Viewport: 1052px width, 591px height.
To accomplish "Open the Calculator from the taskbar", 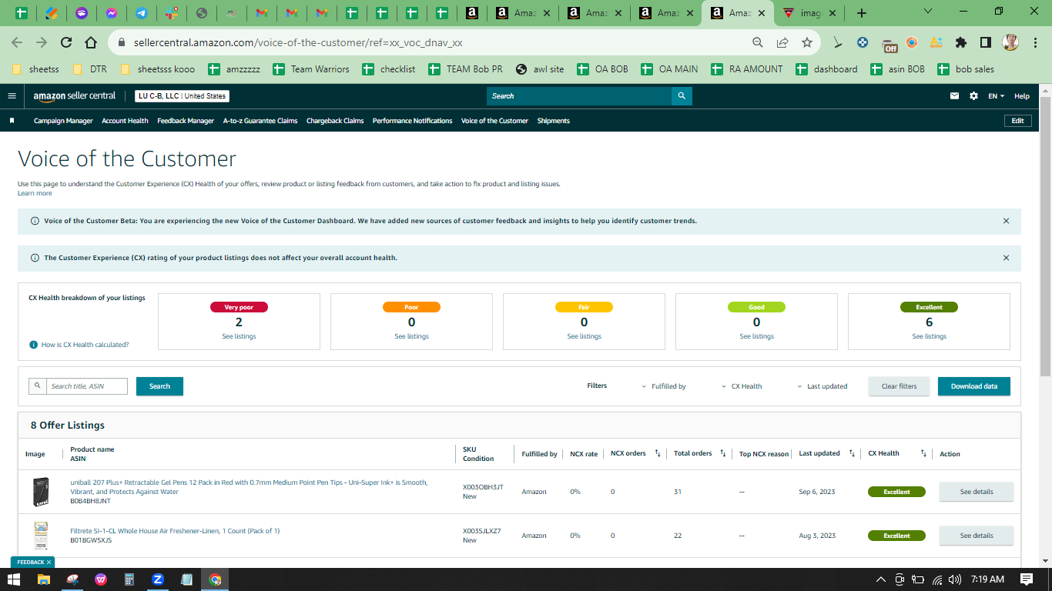I will tap(129, 579).
